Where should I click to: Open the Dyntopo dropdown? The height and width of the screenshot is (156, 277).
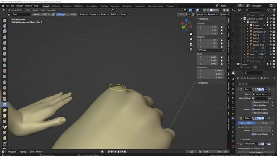(x=200, y=14)
